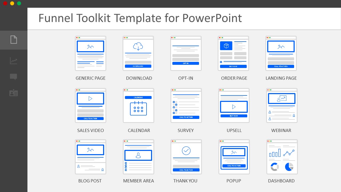Click the BLOG POST label

[90, 181]
